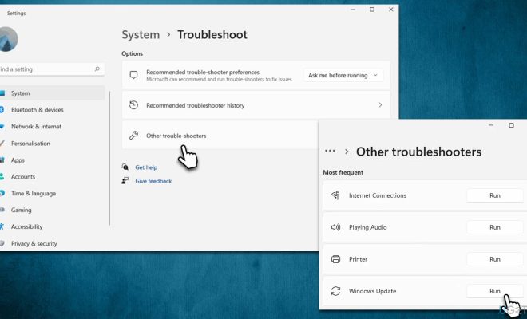Click the breadcrumb chevron after System

coord(168,34)
